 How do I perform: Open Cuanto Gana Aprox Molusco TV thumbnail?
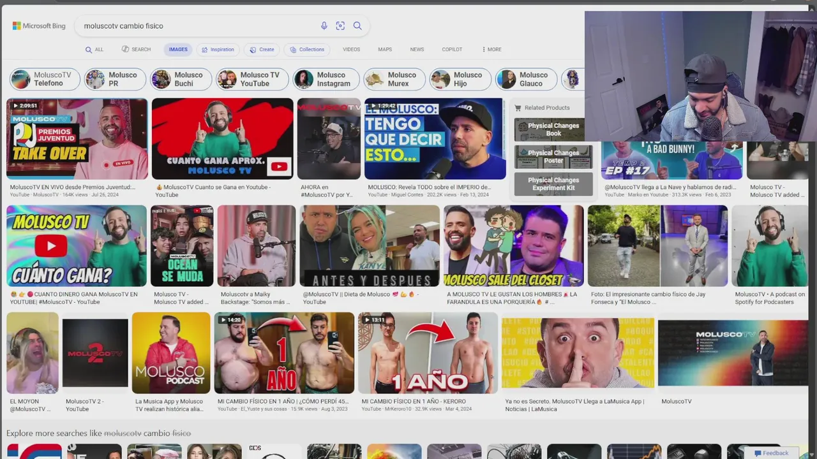click(x=222, y=138)
